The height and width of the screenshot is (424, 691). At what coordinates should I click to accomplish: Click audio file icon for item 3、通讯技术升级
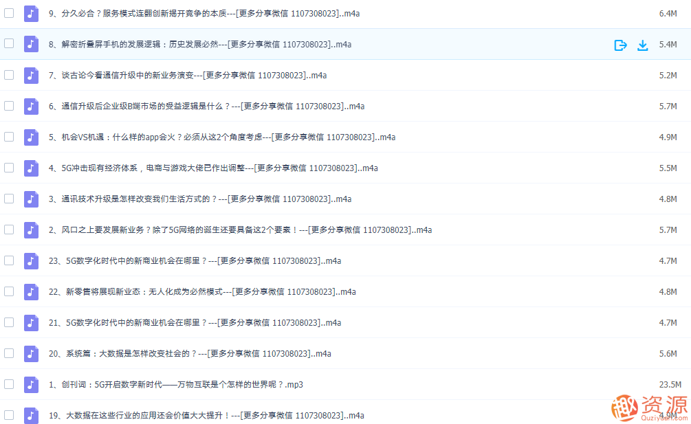(x=31, y=199)
